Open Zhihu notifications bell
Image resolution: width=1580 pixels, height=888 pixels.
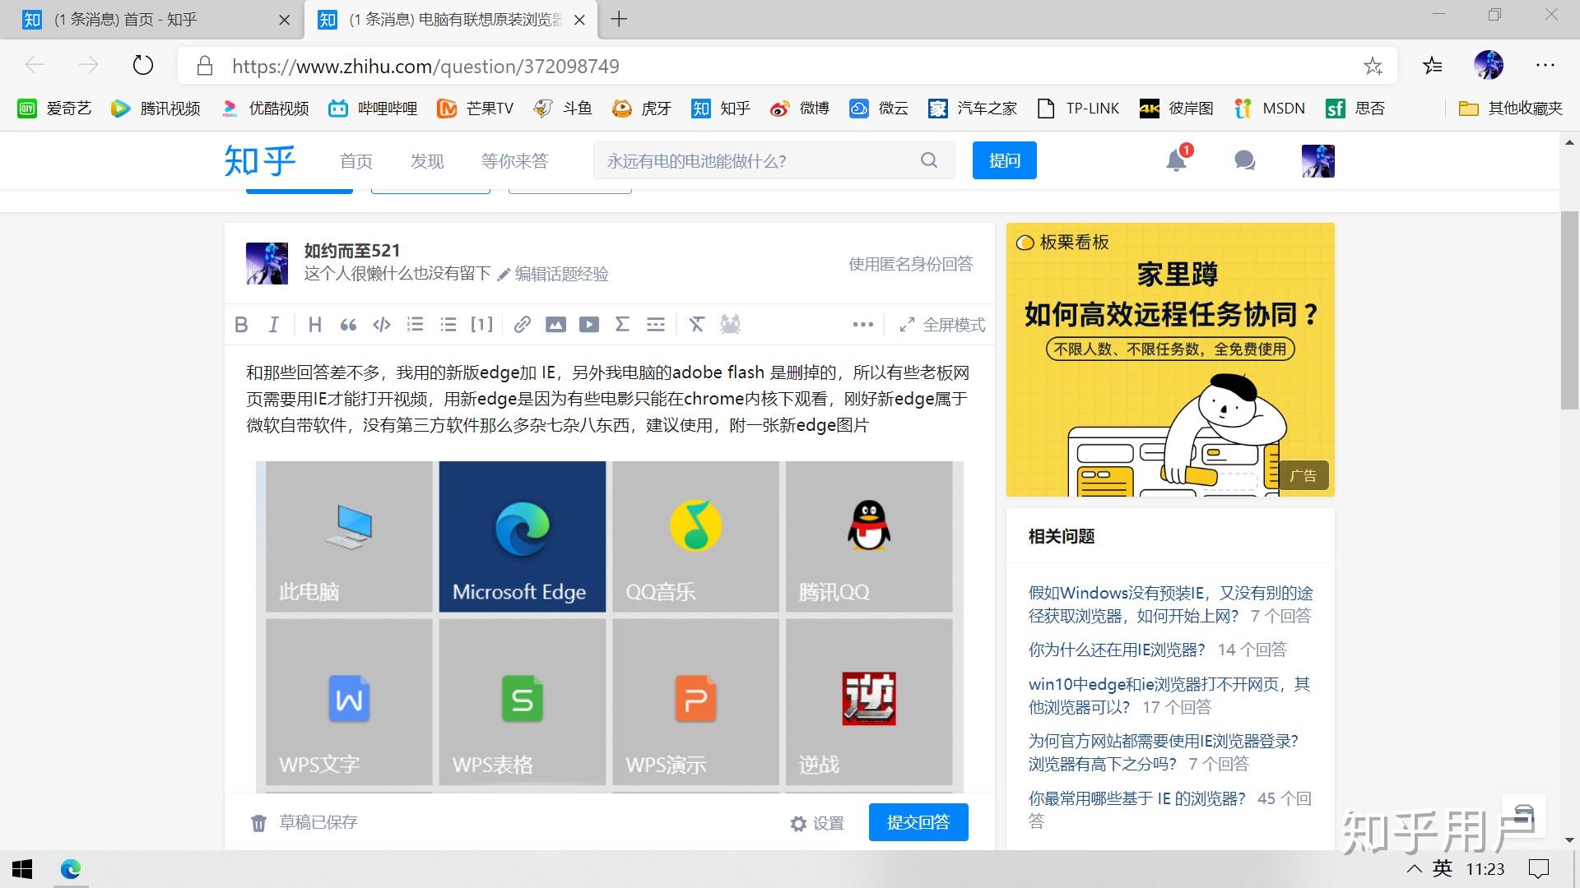point(1177,160)
